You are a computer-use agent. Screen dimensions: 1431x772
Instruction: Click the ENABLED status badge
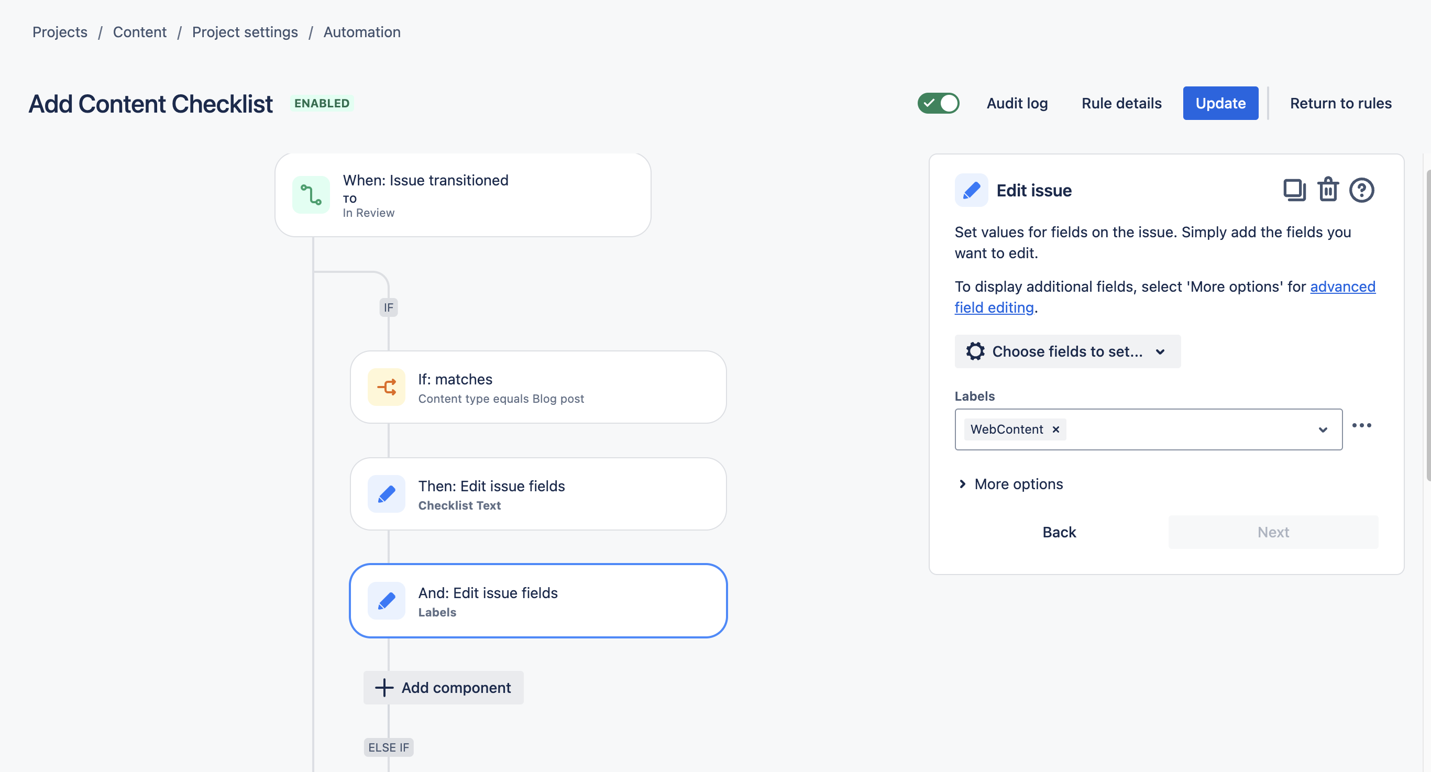[322, 103]
